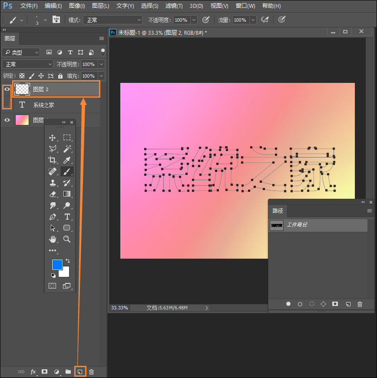Open the 文件(F) menu
377x378 pixels.
click(x=29, y=6)
